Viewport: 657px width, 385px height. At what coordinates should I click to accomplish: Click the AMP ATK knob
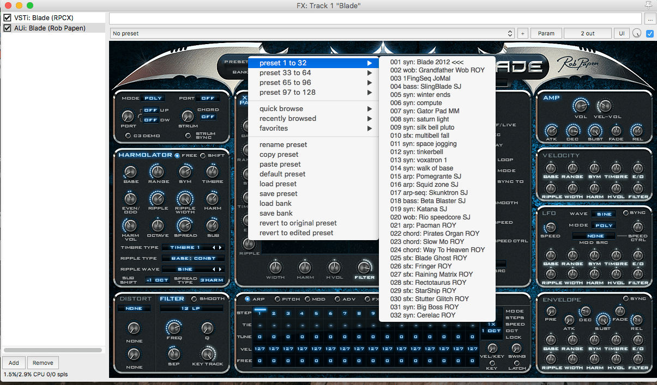(551, 131)
